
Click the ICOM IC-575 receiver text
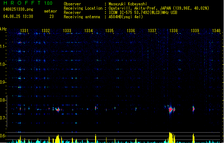point(143,13)
